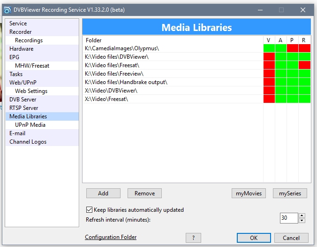
Task: Click the Remove button
Action: [x=144, y=193]
